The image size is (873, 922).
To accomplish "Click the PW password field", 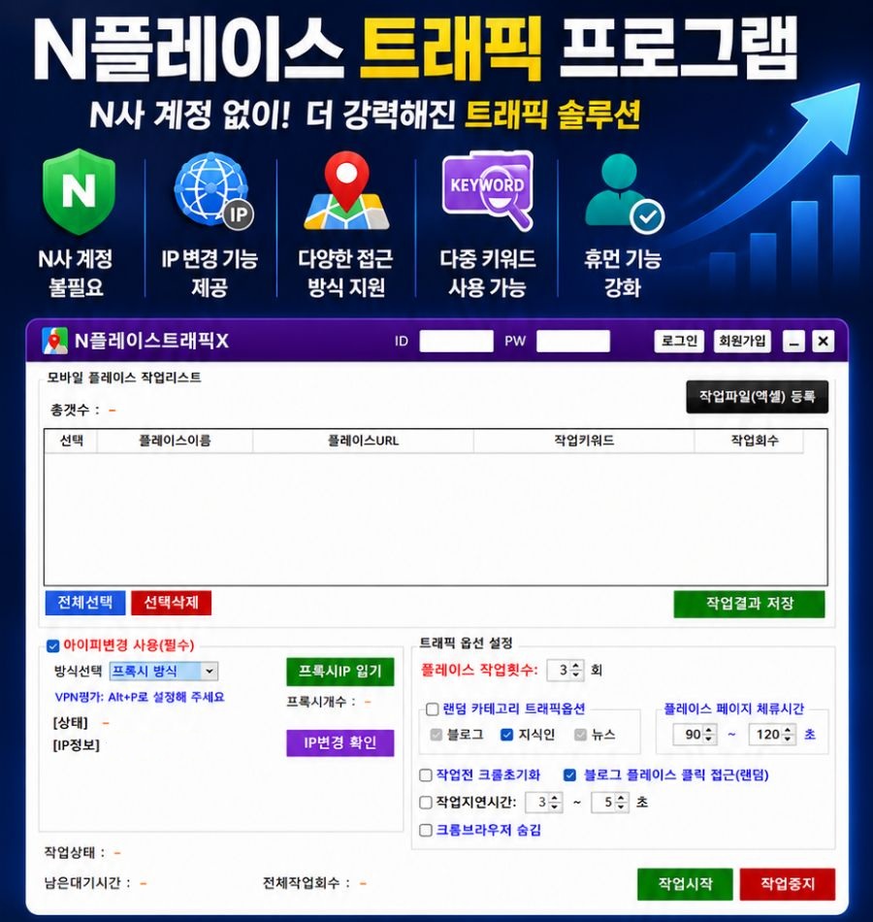I will tap(573, 341).
